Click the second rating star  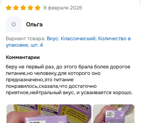[x=16, y=8]
